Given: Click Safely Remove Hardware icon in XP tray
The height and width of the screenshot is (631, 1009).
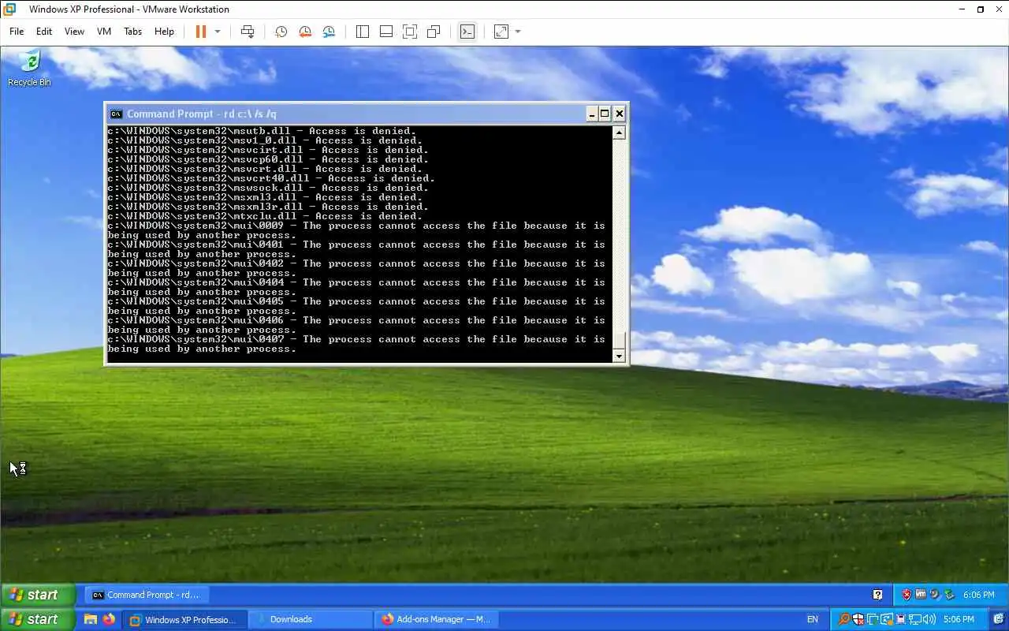Looking at the screenshot, I should pos(949,595).
